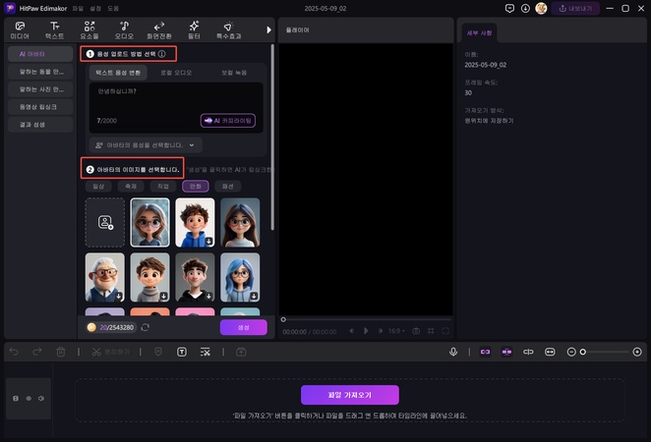Open the 설정 menu
The width and height of the screenshot is (651, 442).
coord(95,8)
